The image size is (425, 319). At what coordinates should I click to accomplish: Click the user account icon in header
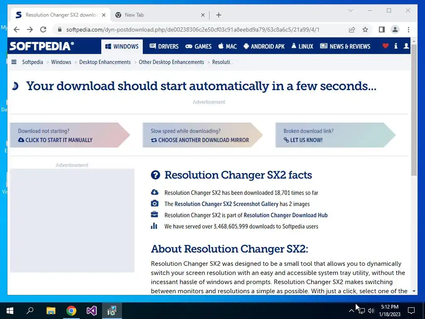tap(406, 46)
